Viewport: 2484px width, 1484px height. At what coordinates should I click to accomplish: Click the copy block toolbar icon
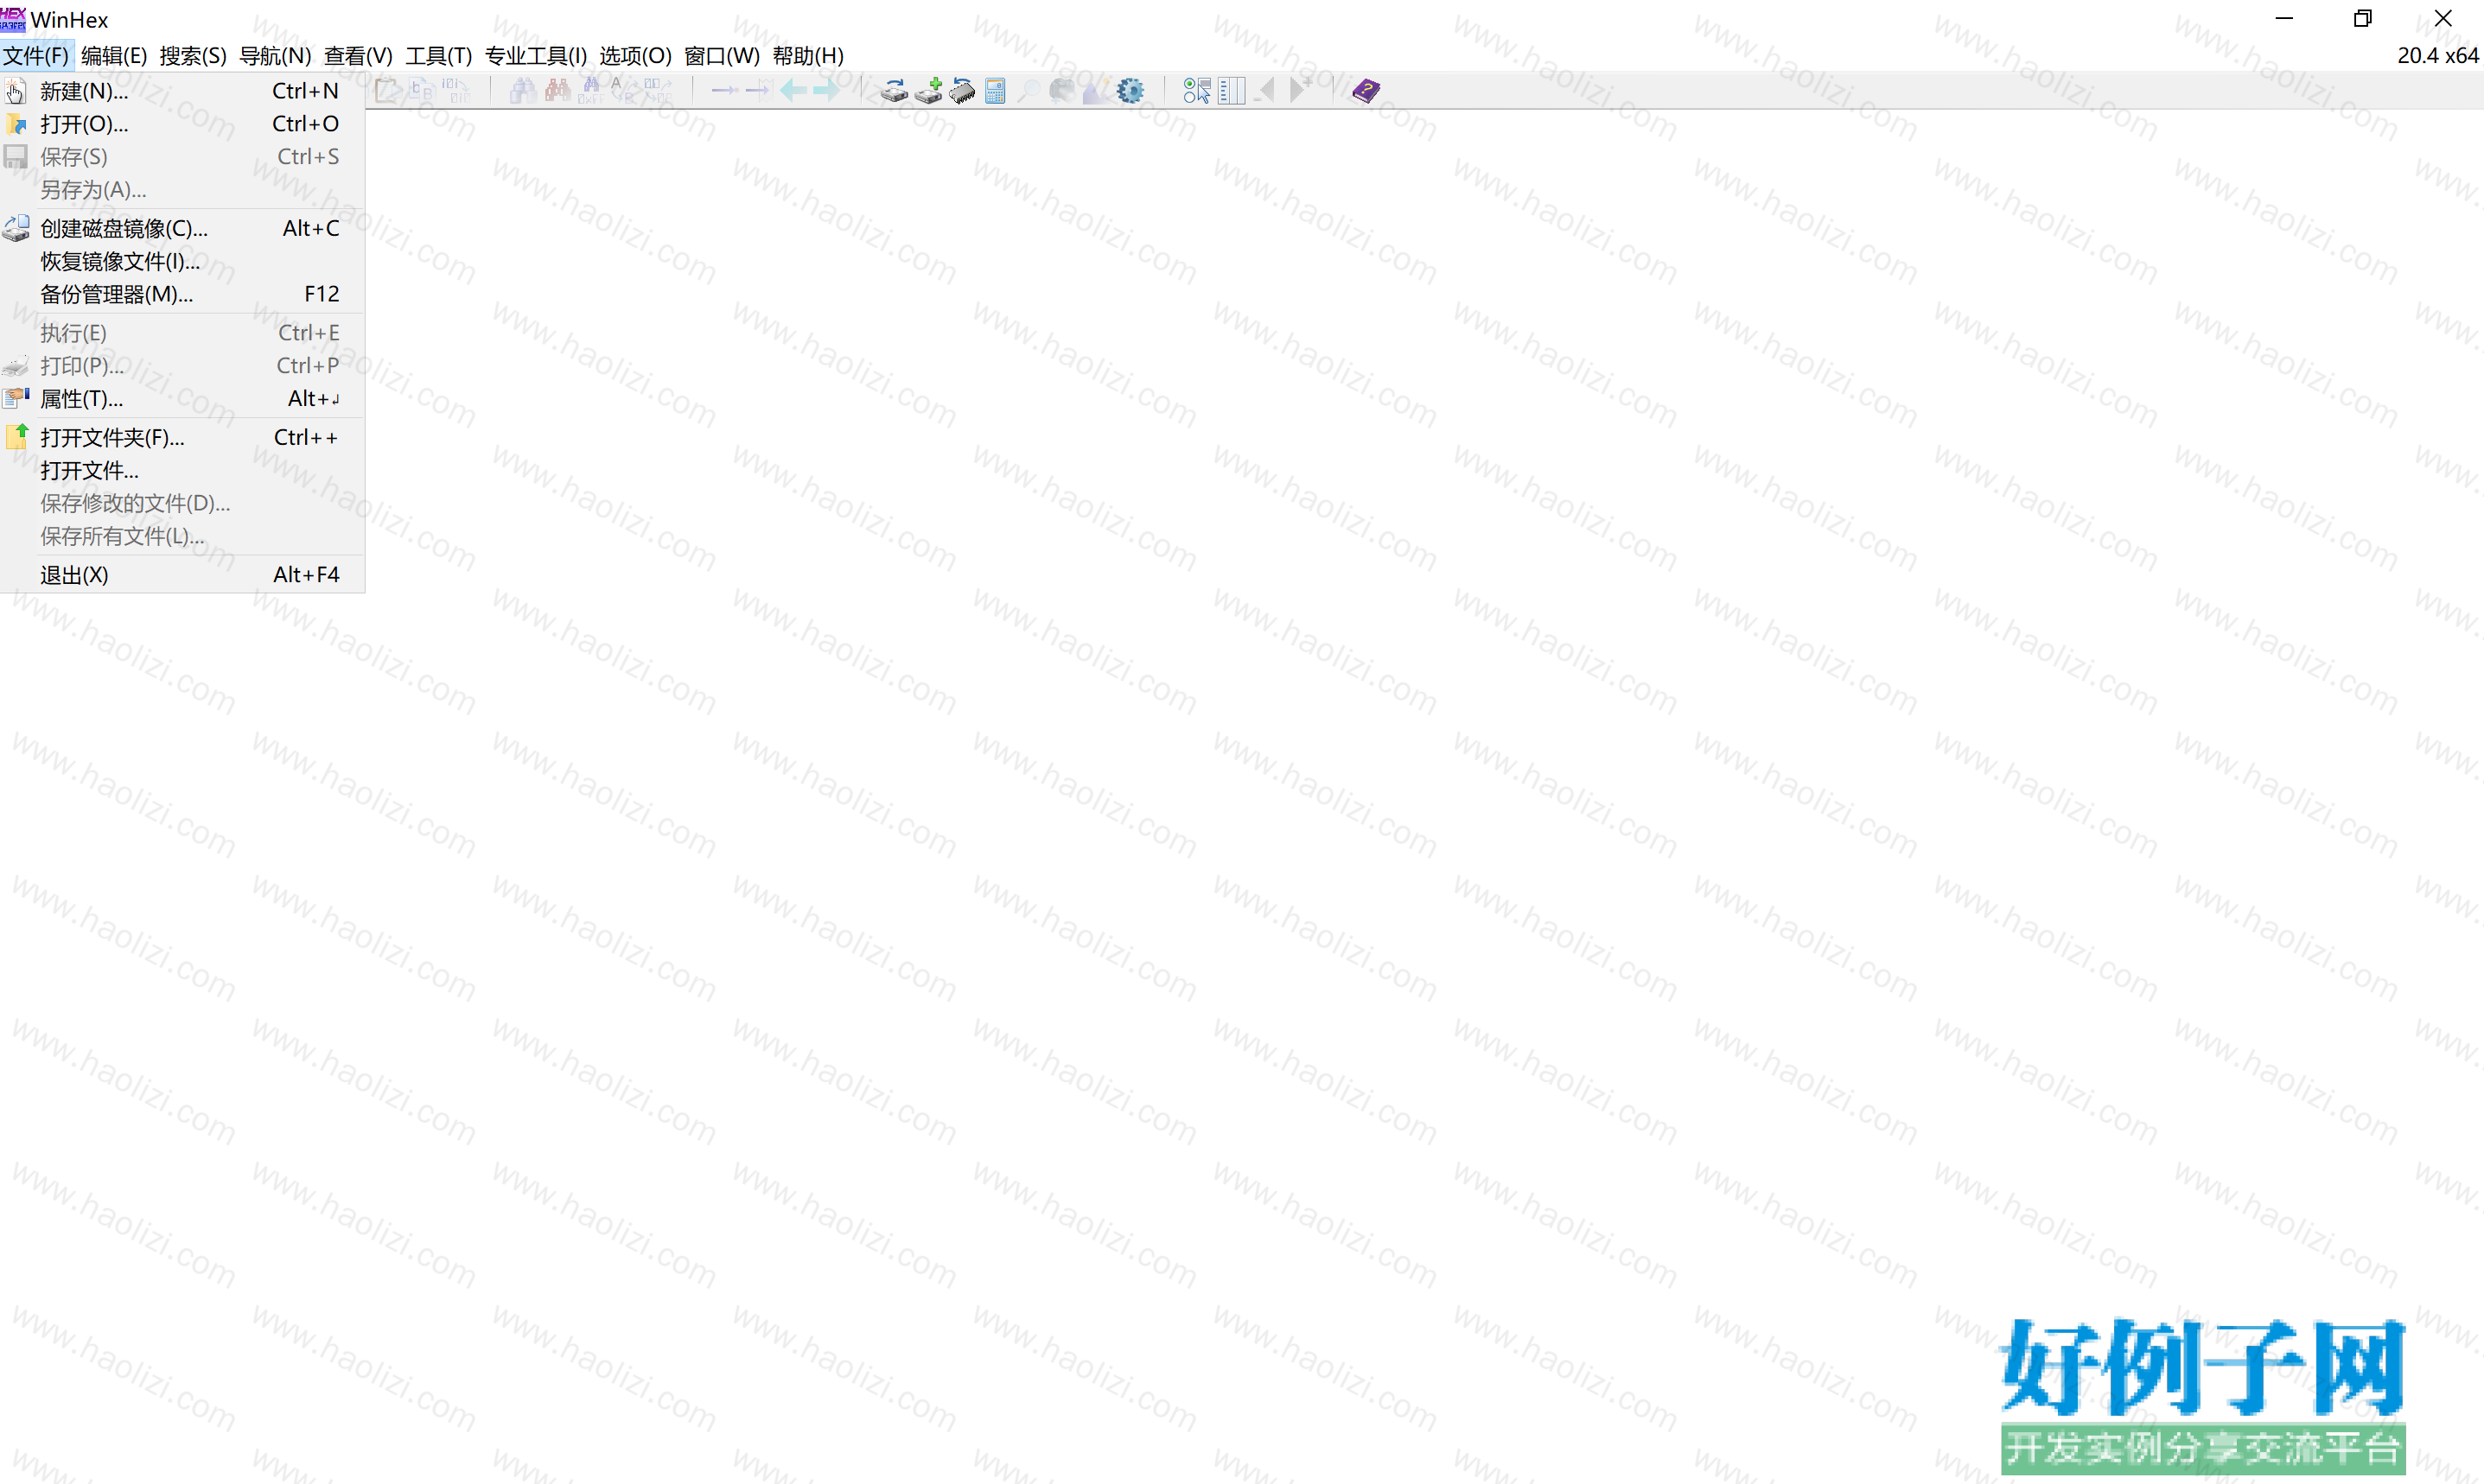(422, 91)
